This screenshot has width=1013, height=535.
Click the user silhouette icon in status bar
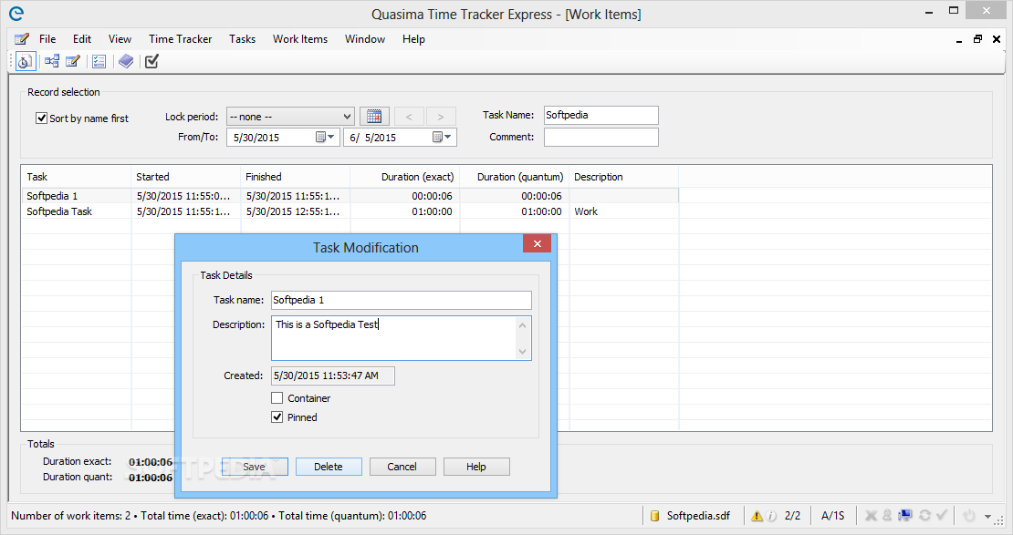[x=887, y=515]
